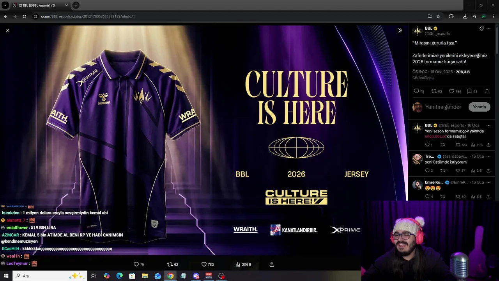
Task: Reload the page with the refresh icon
Action: point(24,16)
